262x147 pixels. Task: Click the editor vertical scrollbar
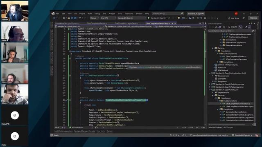click(206, 77)
